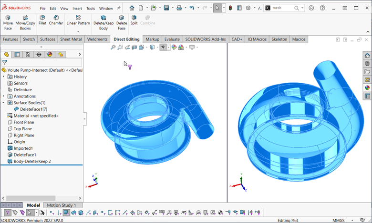Click the SOLIDWORKS Resources home icon in the task pane
Screen dimensions: 372x223
click(x=367, y=55)
